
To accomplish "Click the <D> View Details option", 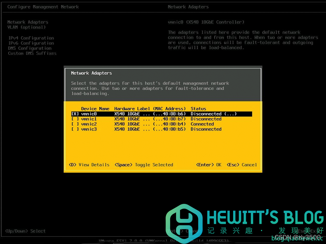I will coord(89,165).
